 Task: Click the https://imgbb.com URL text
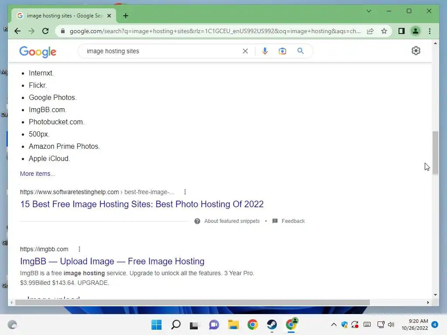coord(44,249)
